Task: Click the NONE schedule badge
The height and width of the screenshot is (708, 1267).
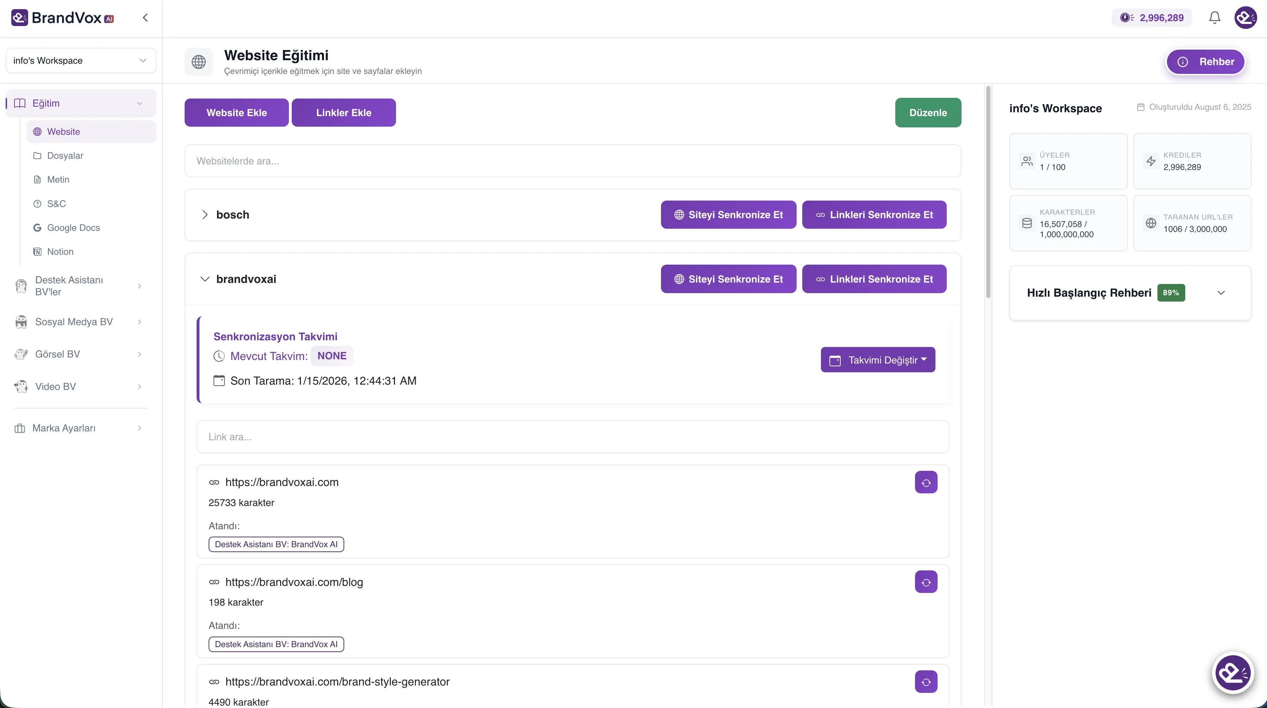Action: [x=332, y=356]
